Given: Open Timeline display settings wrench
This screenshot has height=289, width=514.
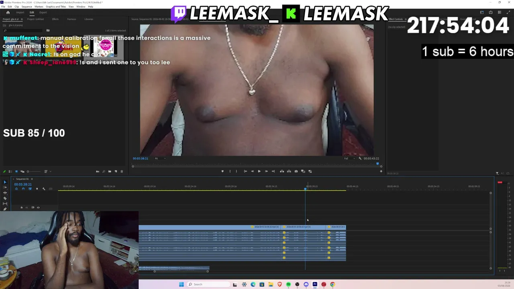Looking at the screenshot, I should click(x=44, y=189).
